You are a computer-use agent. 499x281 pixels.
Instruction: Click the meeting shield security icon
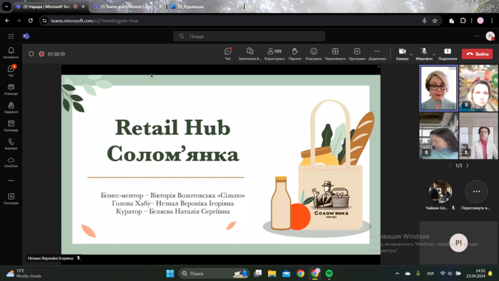pos(31,54)
